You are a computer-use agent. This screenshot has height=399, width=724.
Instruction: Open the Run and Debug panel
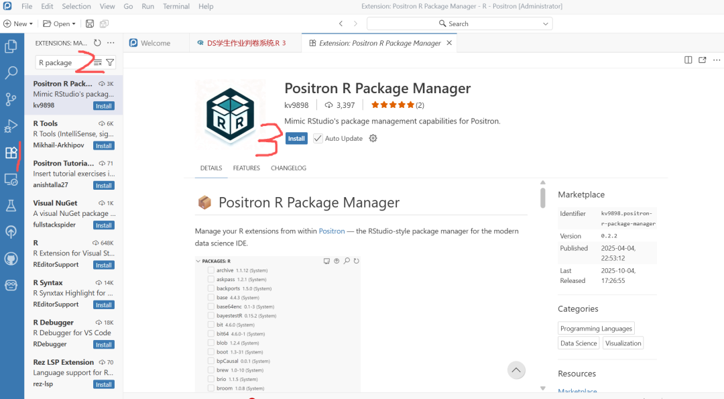(11, 125)
